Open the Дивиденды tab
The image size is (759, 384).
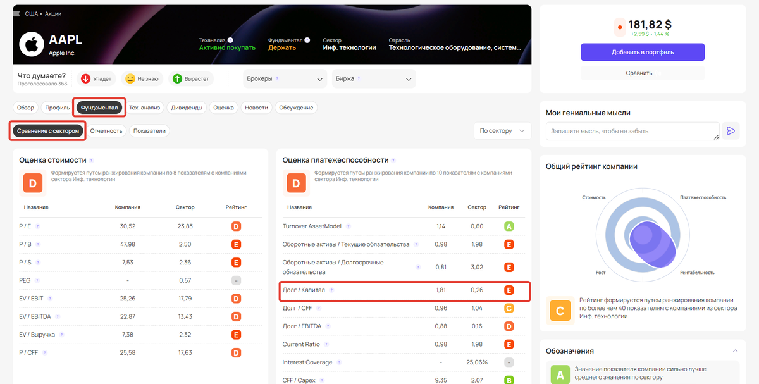(x=187, y=108)
